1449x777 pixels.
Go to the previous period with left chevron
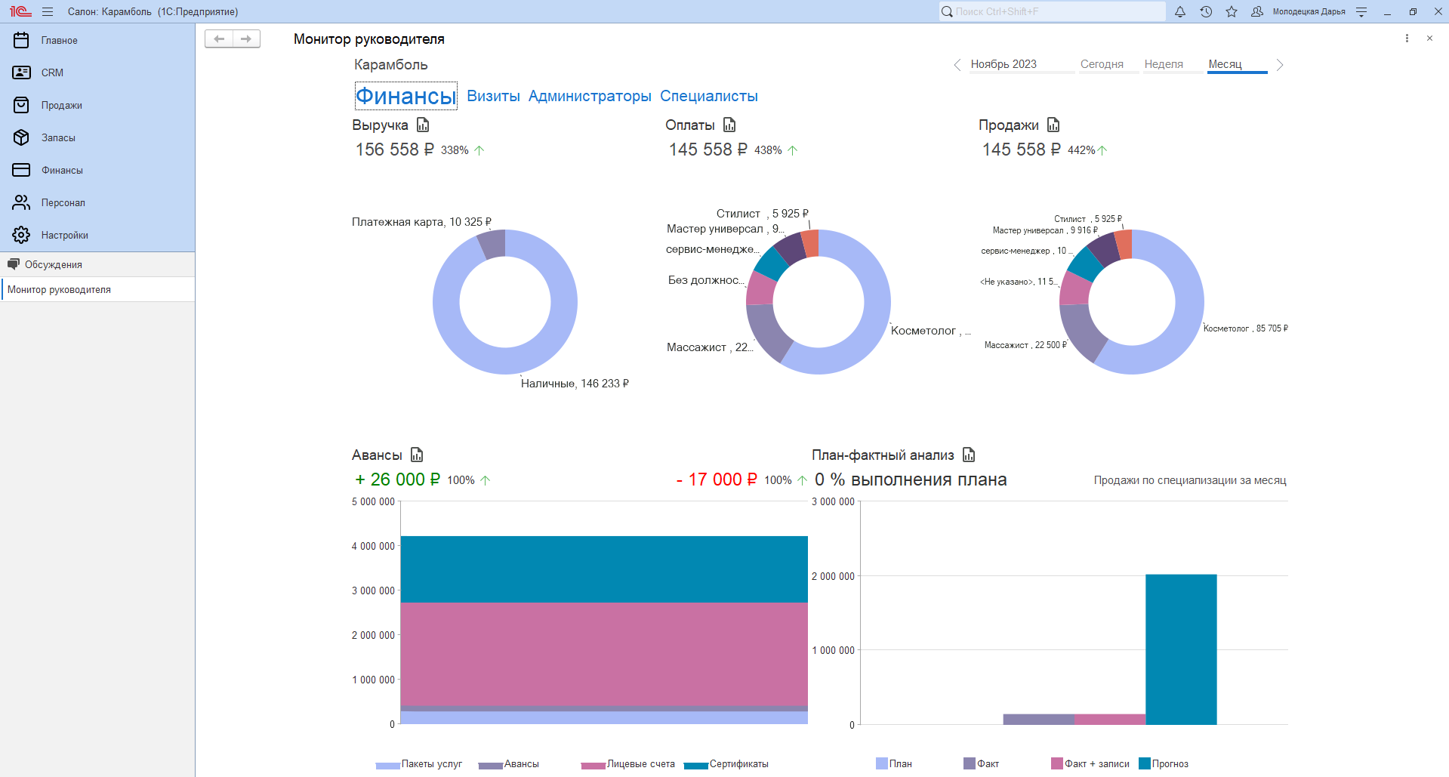(x=957, y=65)
